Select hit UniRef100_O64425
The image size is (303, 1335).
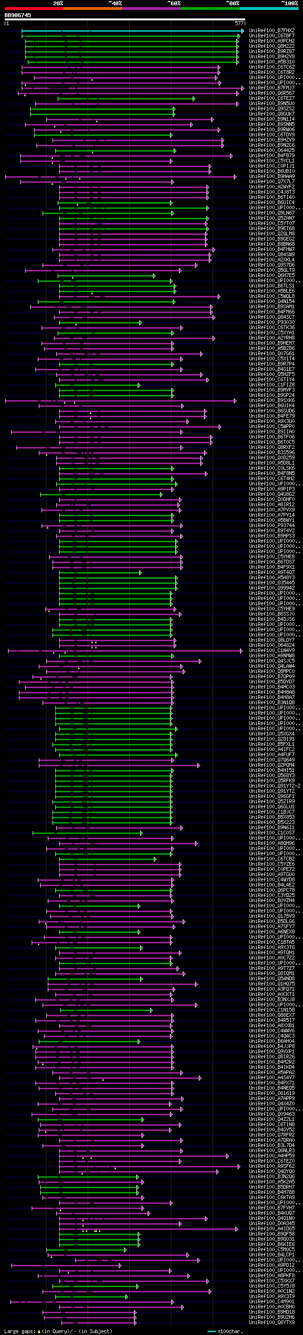tap(272, 150)
